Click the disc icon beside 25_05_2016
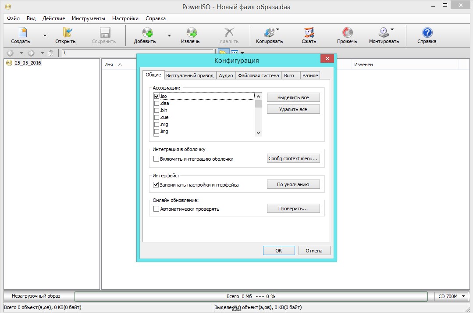Screen dimensions: 473x313 pyautogui.click(x=9, y=63)
